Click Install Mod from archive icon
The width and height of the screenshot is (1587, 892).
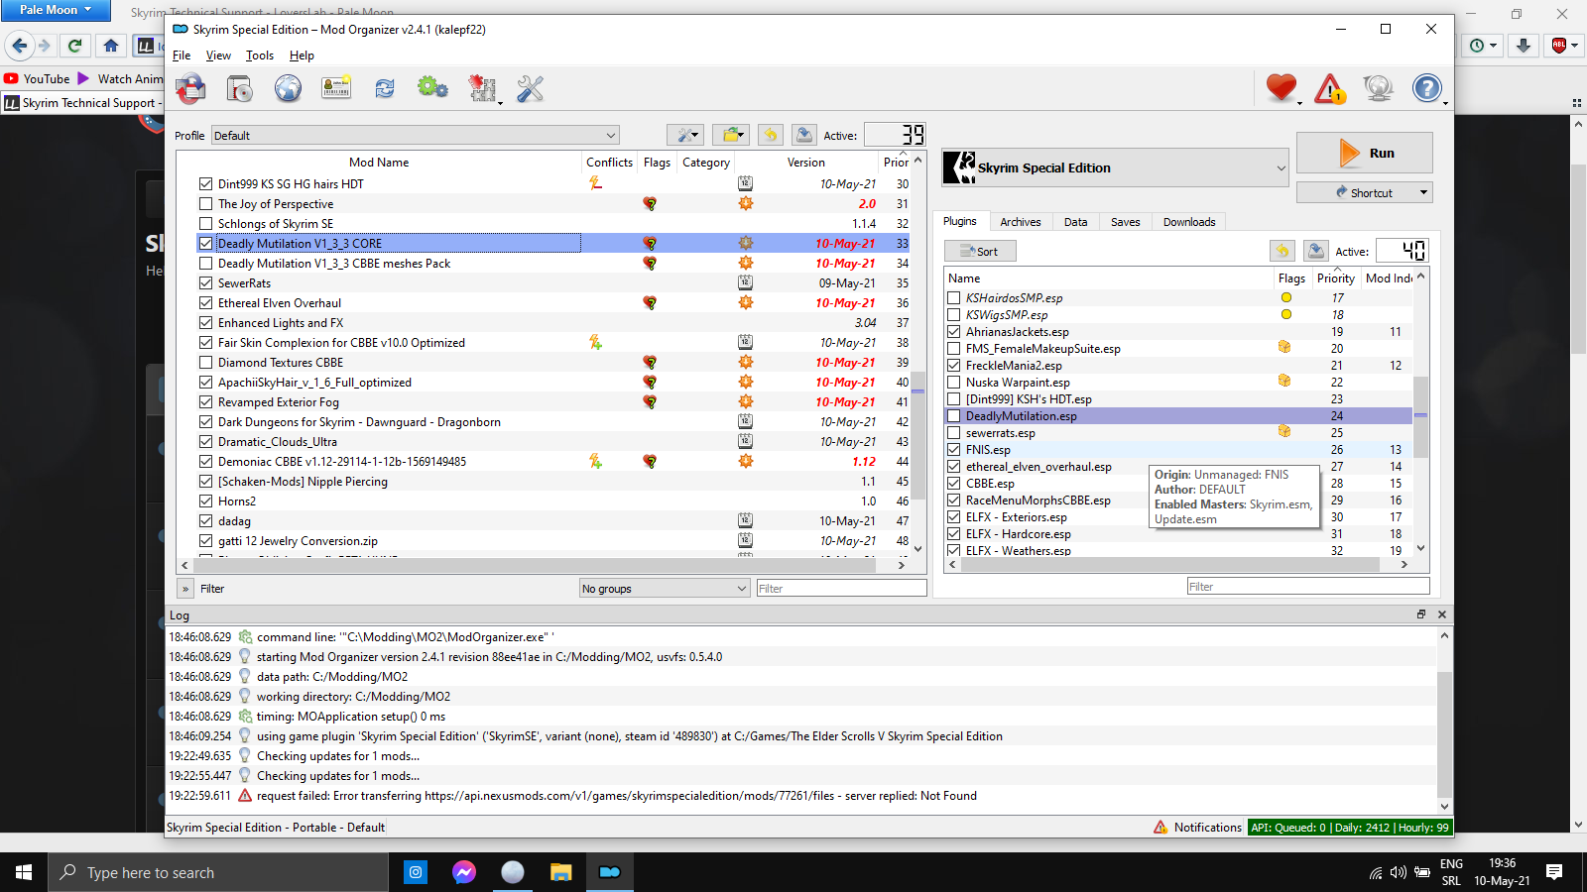[239, 89]
